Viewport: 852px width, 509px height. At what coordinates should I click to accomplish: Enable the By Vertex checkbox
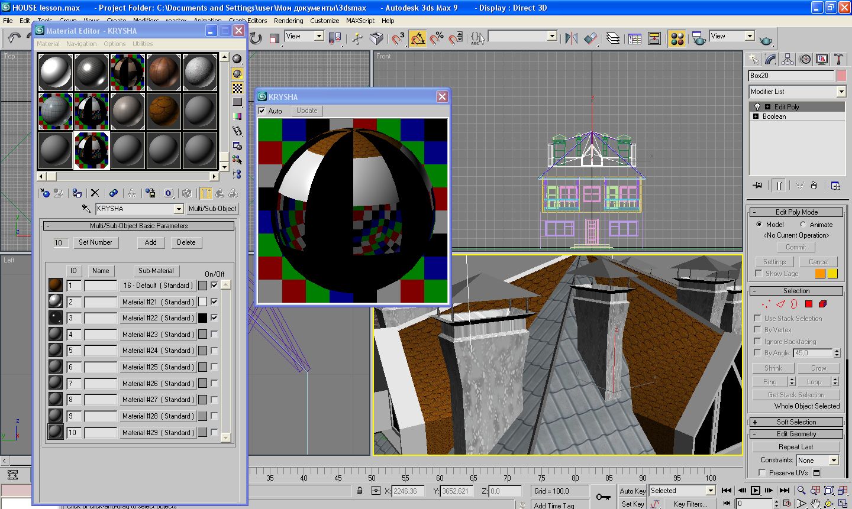(758, 329)
